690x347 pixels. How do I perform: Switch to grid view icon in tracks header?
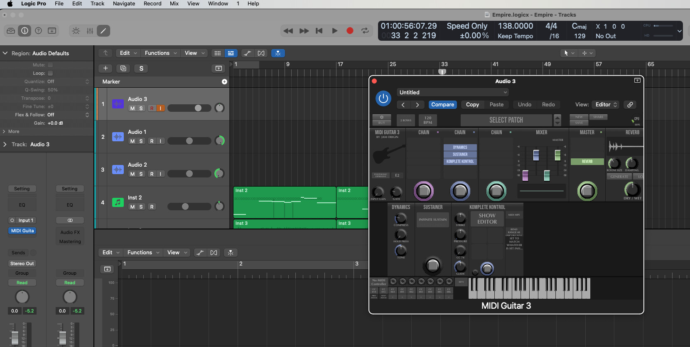click(x=217, y=53)
